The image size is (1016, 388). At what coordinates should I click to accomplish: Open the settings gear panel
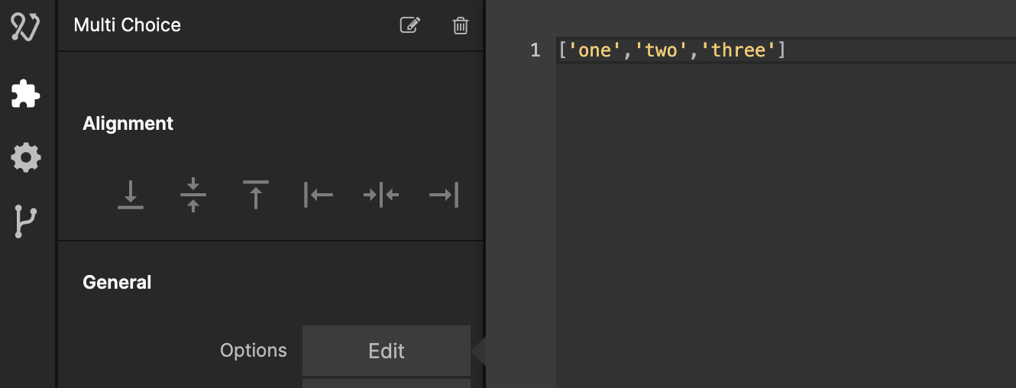coord(25,158)
